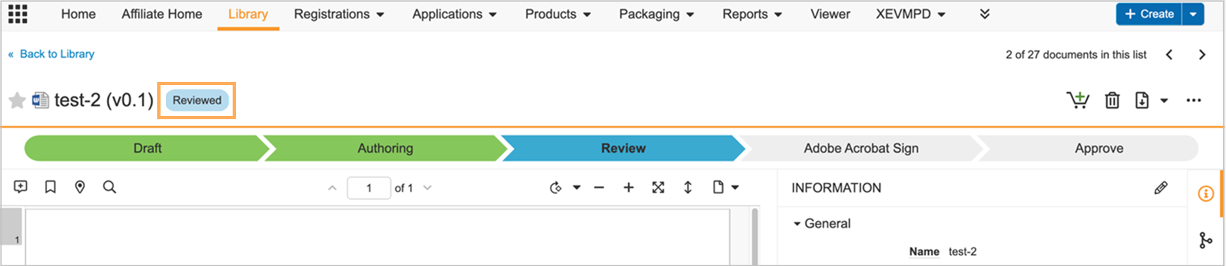This screenshot has width=1226, height=266.
Task: Click the Create button
Action: (1149, 14)
